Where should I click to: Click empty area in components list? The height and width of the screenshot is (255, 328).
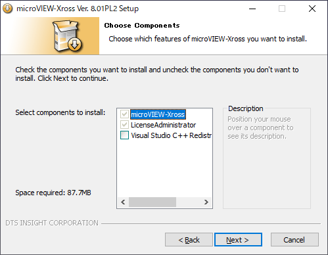[x=164, y=168]
